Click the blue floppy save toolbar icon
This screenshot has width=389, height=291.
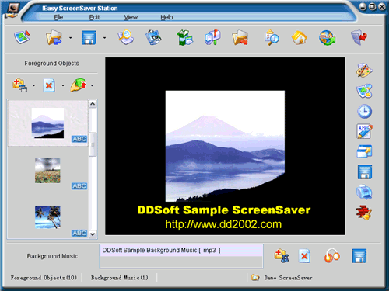89,38
